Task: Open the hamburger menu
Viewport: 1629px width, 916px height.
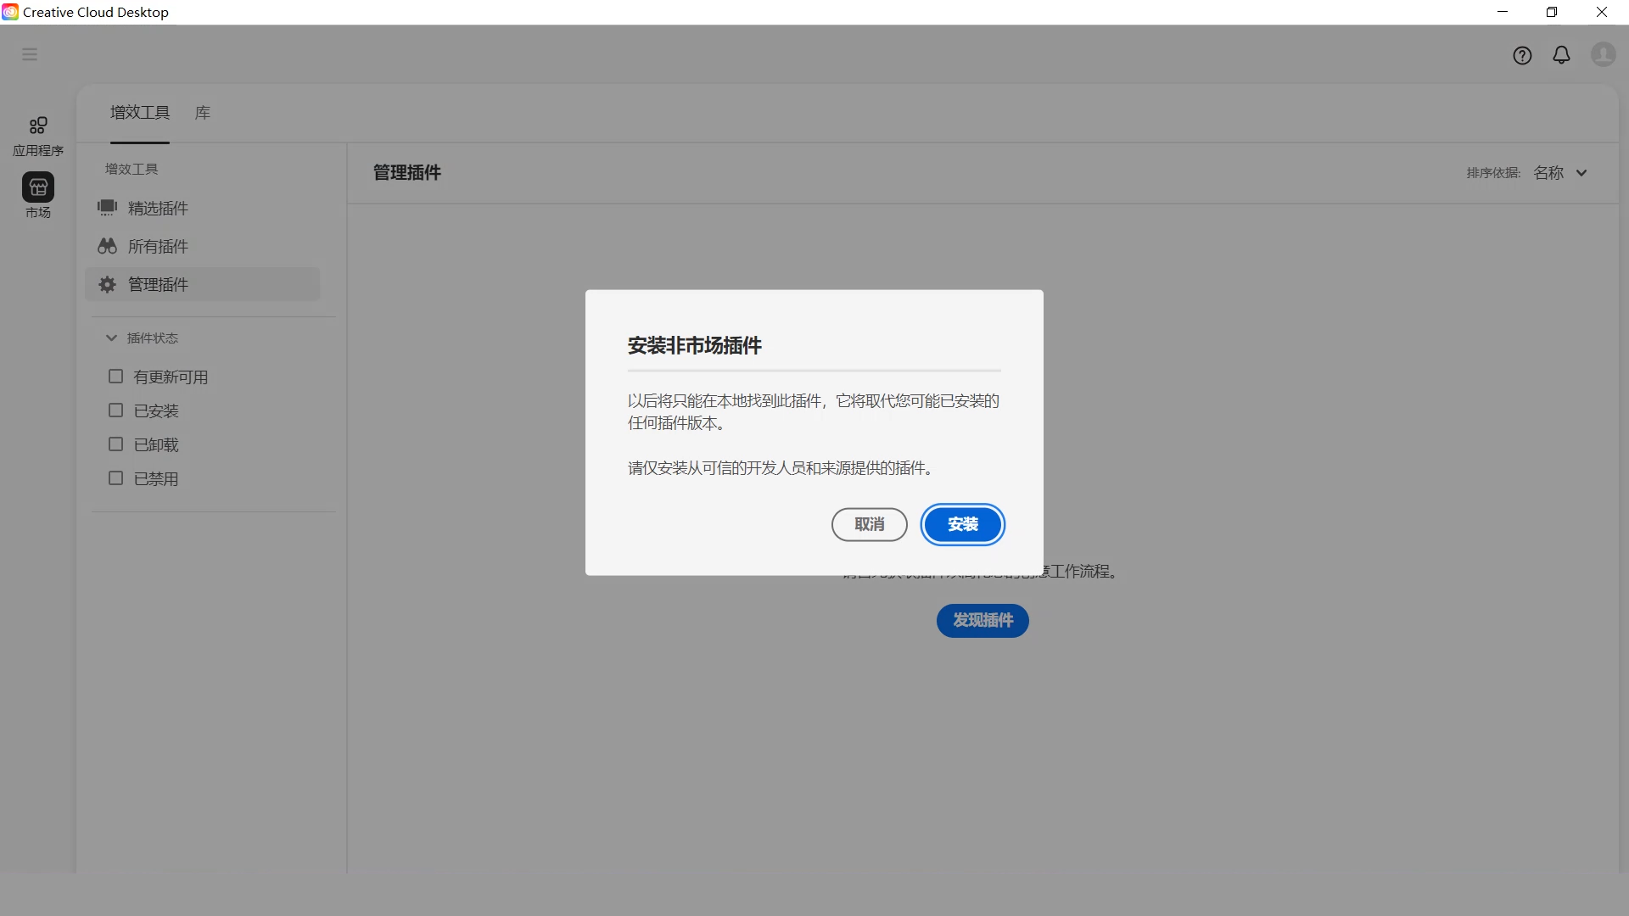Action: coord(31,53)
